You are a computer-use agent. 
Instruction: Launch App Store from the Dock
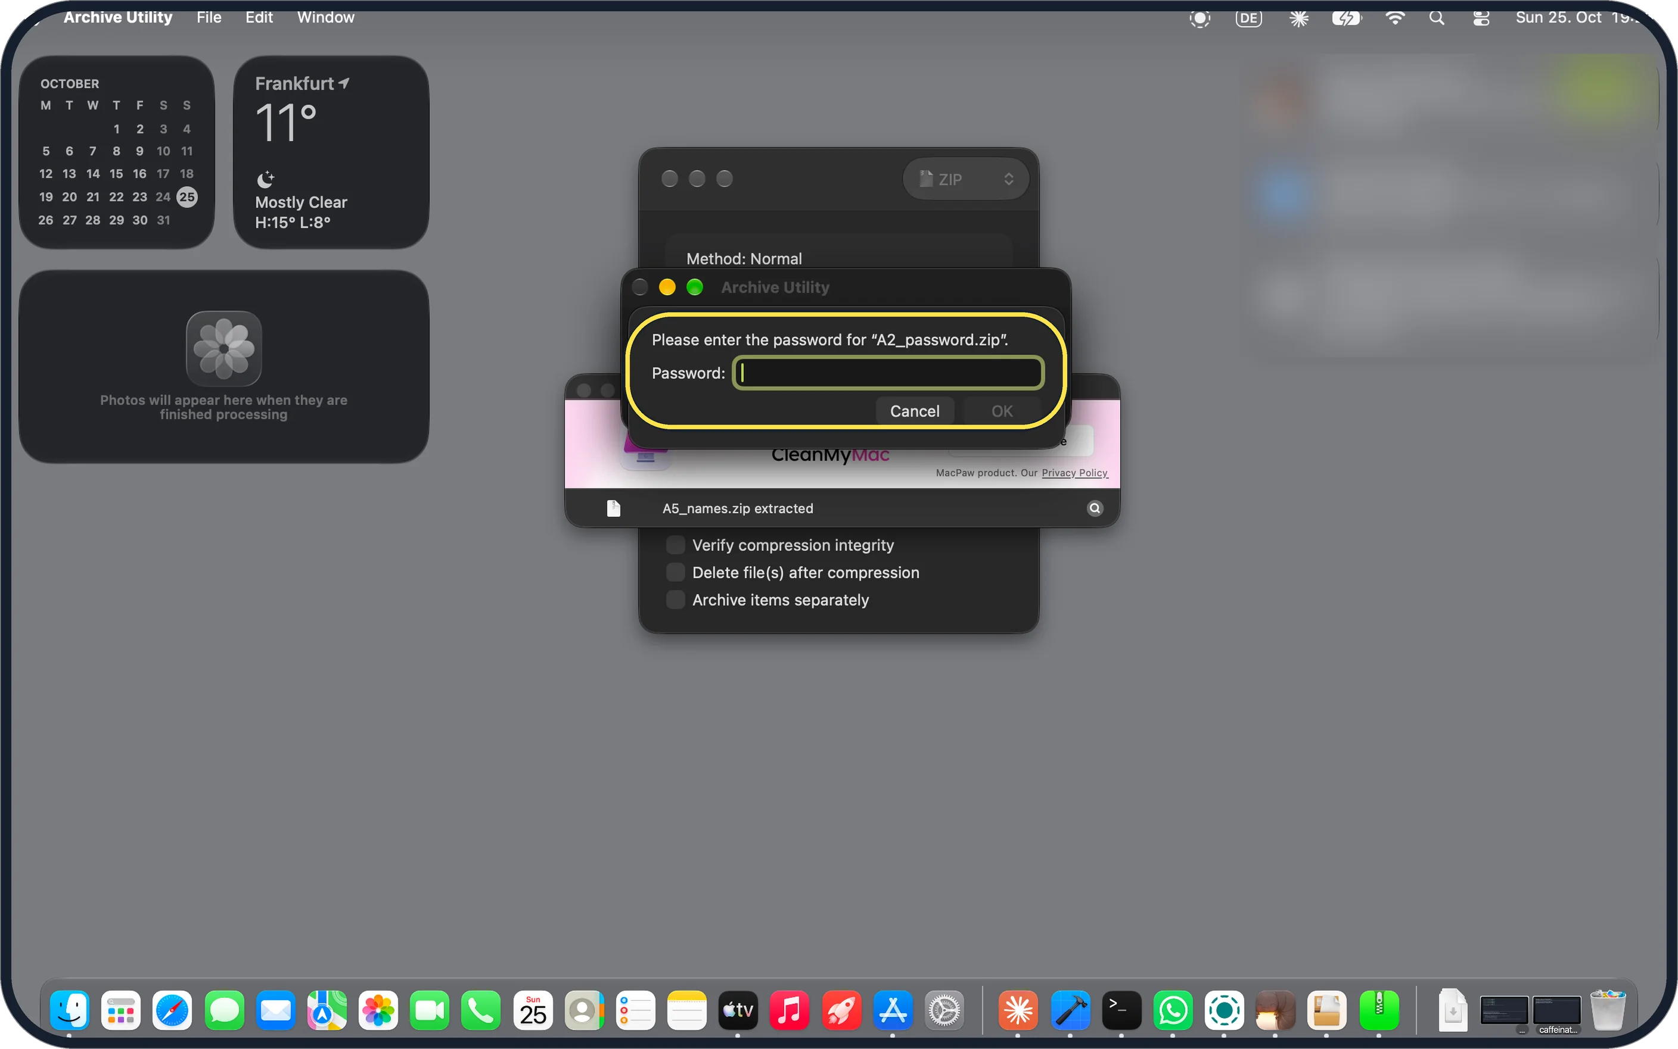click(x=893, y=1010)
